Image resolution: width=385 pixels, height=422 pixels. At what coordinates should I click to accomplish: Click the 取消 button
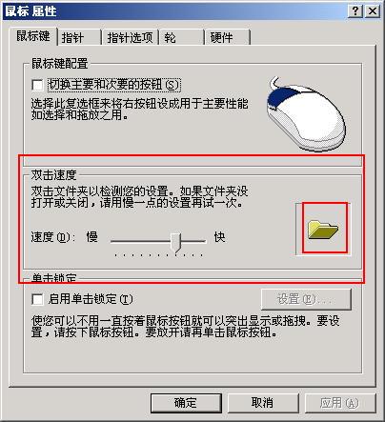[x=263, y=403]
